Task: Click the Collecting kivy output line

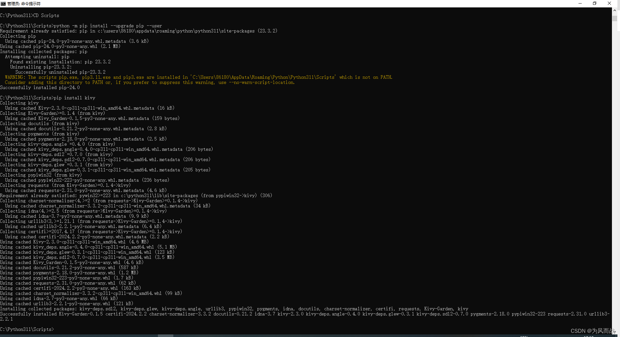Action: (x=19, y=103)
